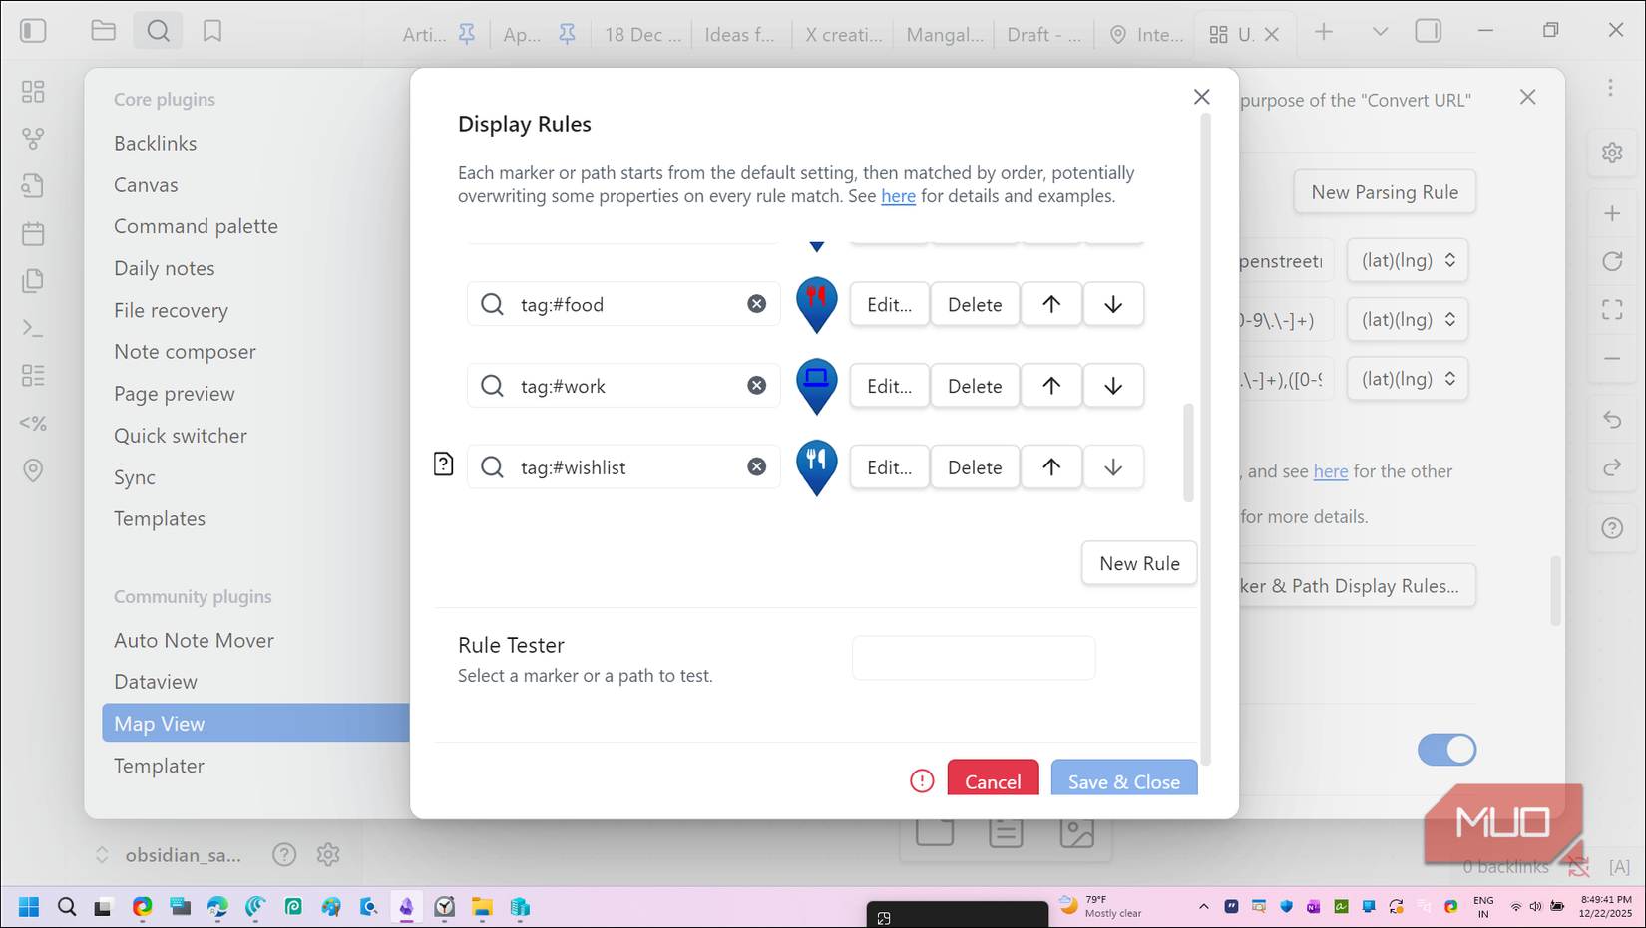Click the Obsidian icon in the taskbar
This screenshot has width=1646, height=928.
point(407,907)
